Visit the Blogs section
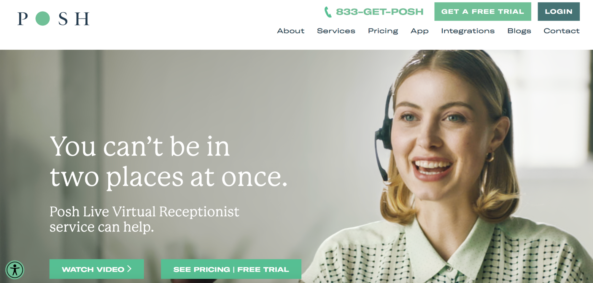The image size is (593, 283). tap(519, 31)
